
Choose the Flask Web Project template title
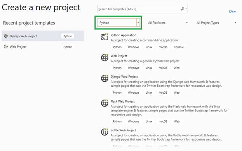click(x=122, y=101)
